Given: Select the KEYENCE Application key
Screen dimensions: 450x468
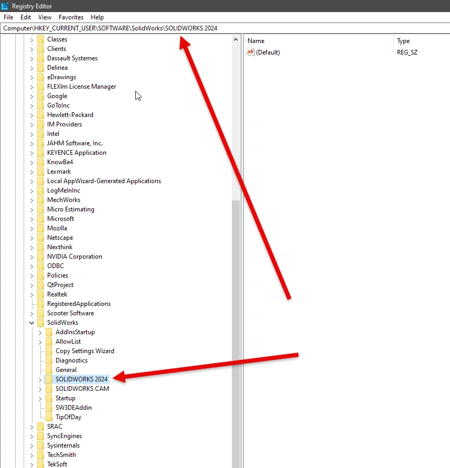Looking at the screenshot, I should pos(77,153).
